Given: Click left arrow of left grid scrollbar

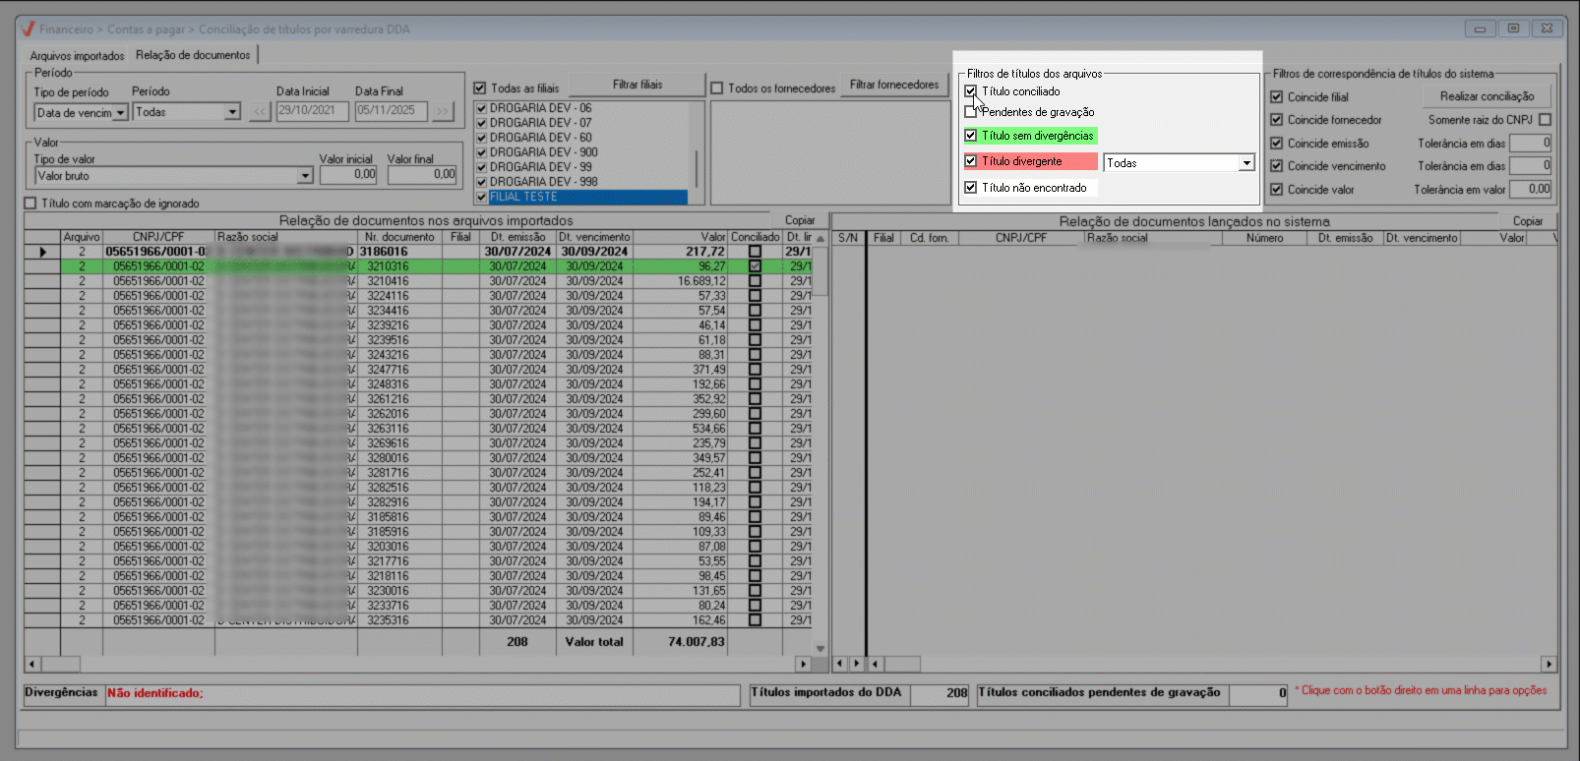Looking at the screenshot, I should [32, 665].
